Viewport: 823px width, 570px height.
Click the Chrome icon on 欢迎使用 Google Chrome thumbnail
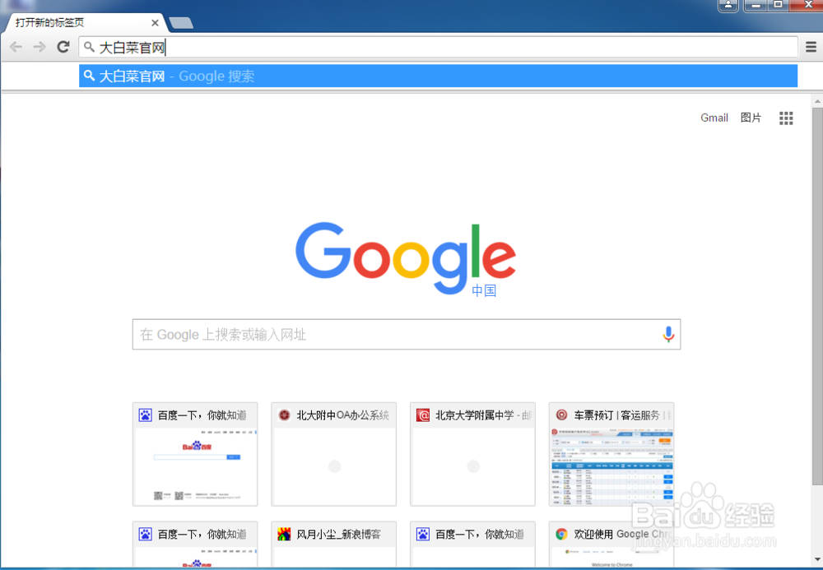point(560,534)
